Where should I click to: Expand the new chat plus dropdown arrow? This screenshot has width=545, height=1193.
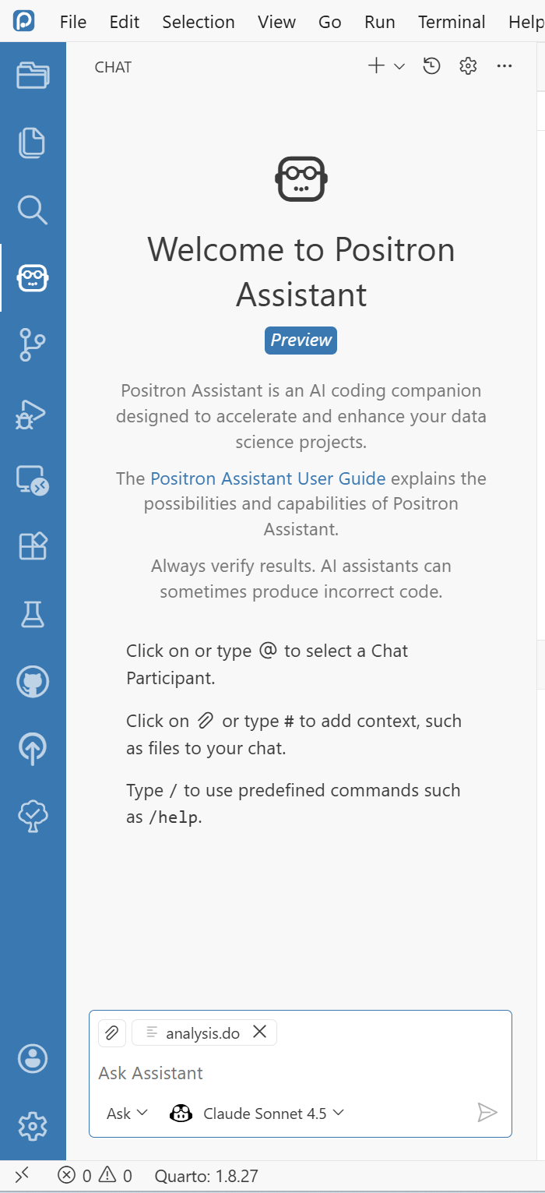399,67
